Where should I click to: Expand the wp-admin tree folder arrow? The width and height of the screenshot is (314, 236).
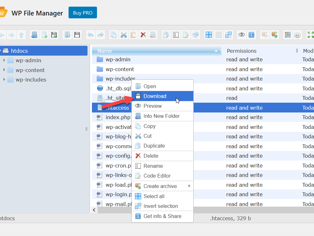(x=4, y=60)
